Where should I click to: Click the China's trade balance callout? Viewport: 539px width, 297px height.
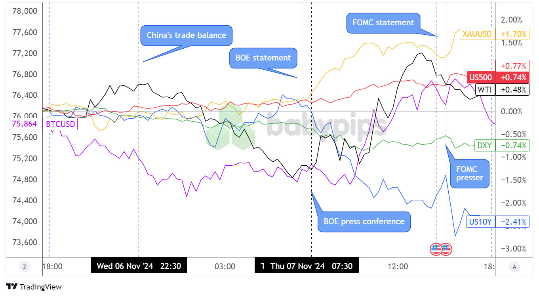[186, 35]
